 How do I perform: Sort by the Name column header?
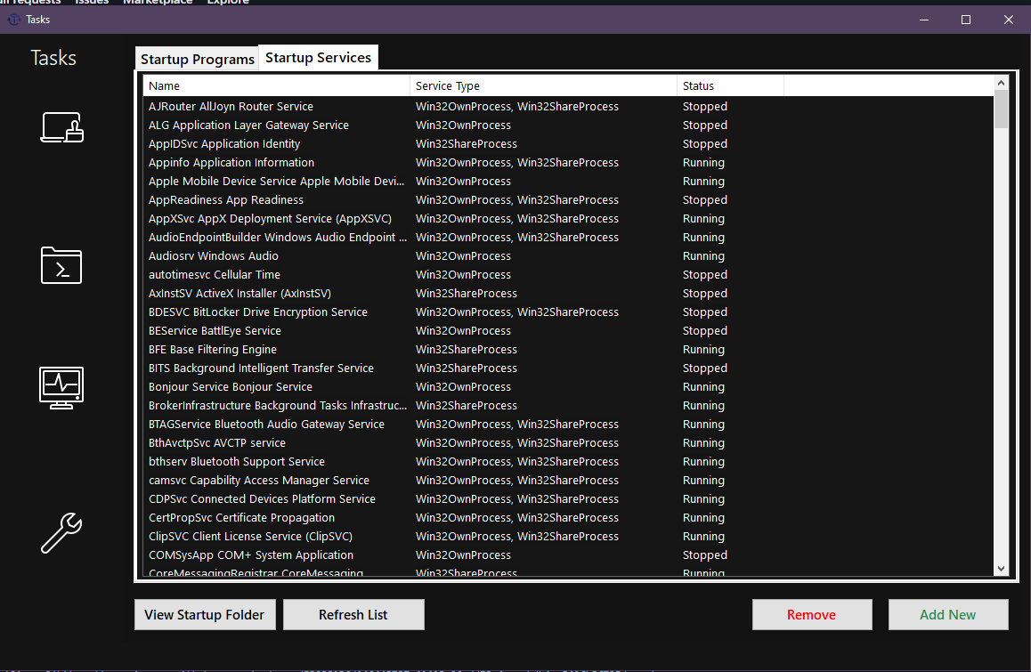tap(276, 86)
